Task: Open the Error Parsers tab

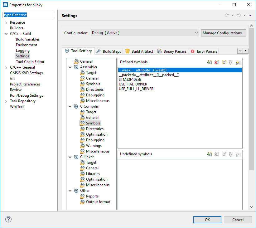Action: click(x=204, y=51)
